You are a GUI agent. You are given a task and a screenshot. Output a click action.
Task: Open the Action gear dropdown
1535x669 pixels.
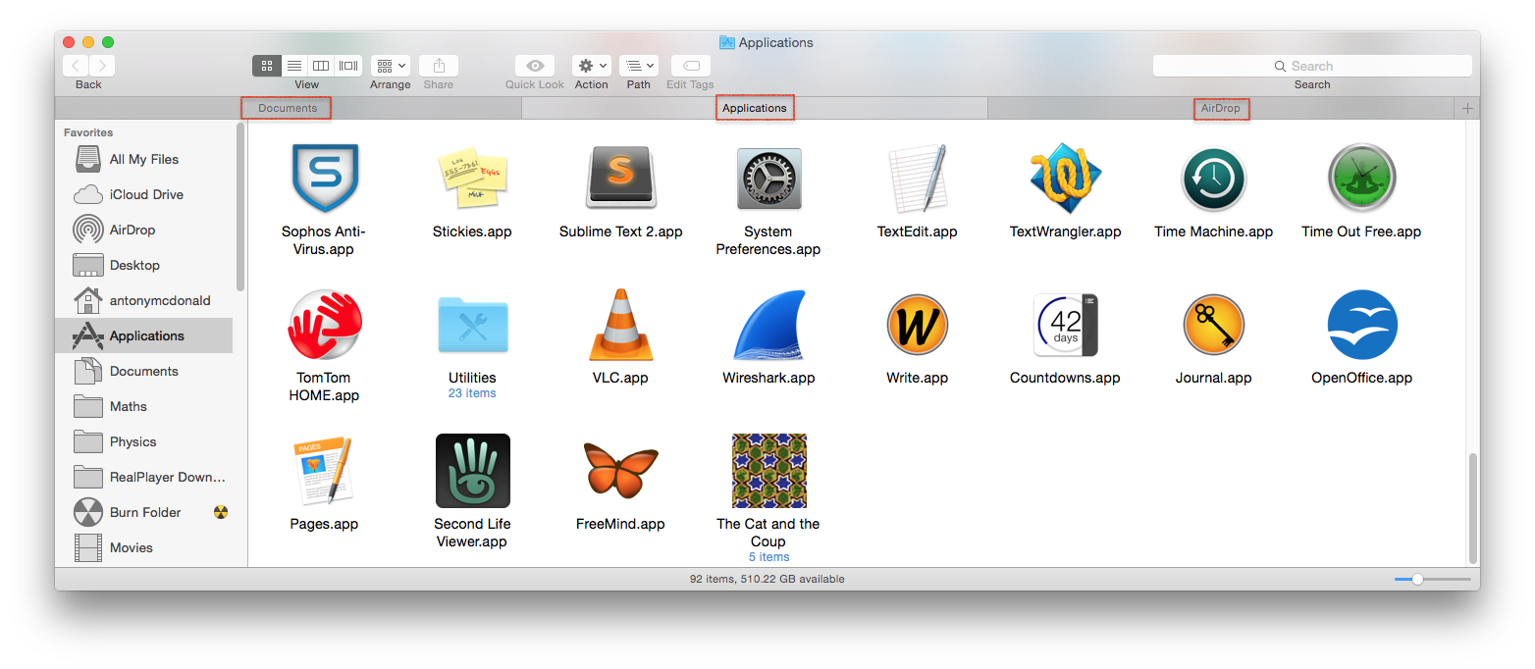[x=592, y=66]
